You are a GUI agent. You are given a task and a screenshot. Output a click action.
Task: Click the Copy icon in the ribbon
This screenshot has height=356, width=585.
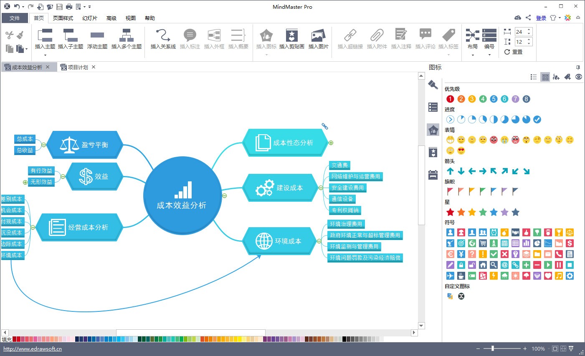click(10, 48)
